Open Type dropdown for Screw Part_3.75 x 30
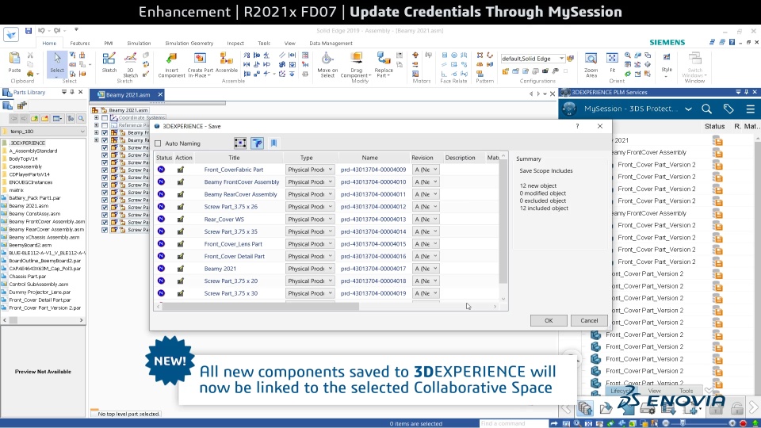Image resolution: width=761 pixels, height=428 pixels. click(x=310, y=293)
